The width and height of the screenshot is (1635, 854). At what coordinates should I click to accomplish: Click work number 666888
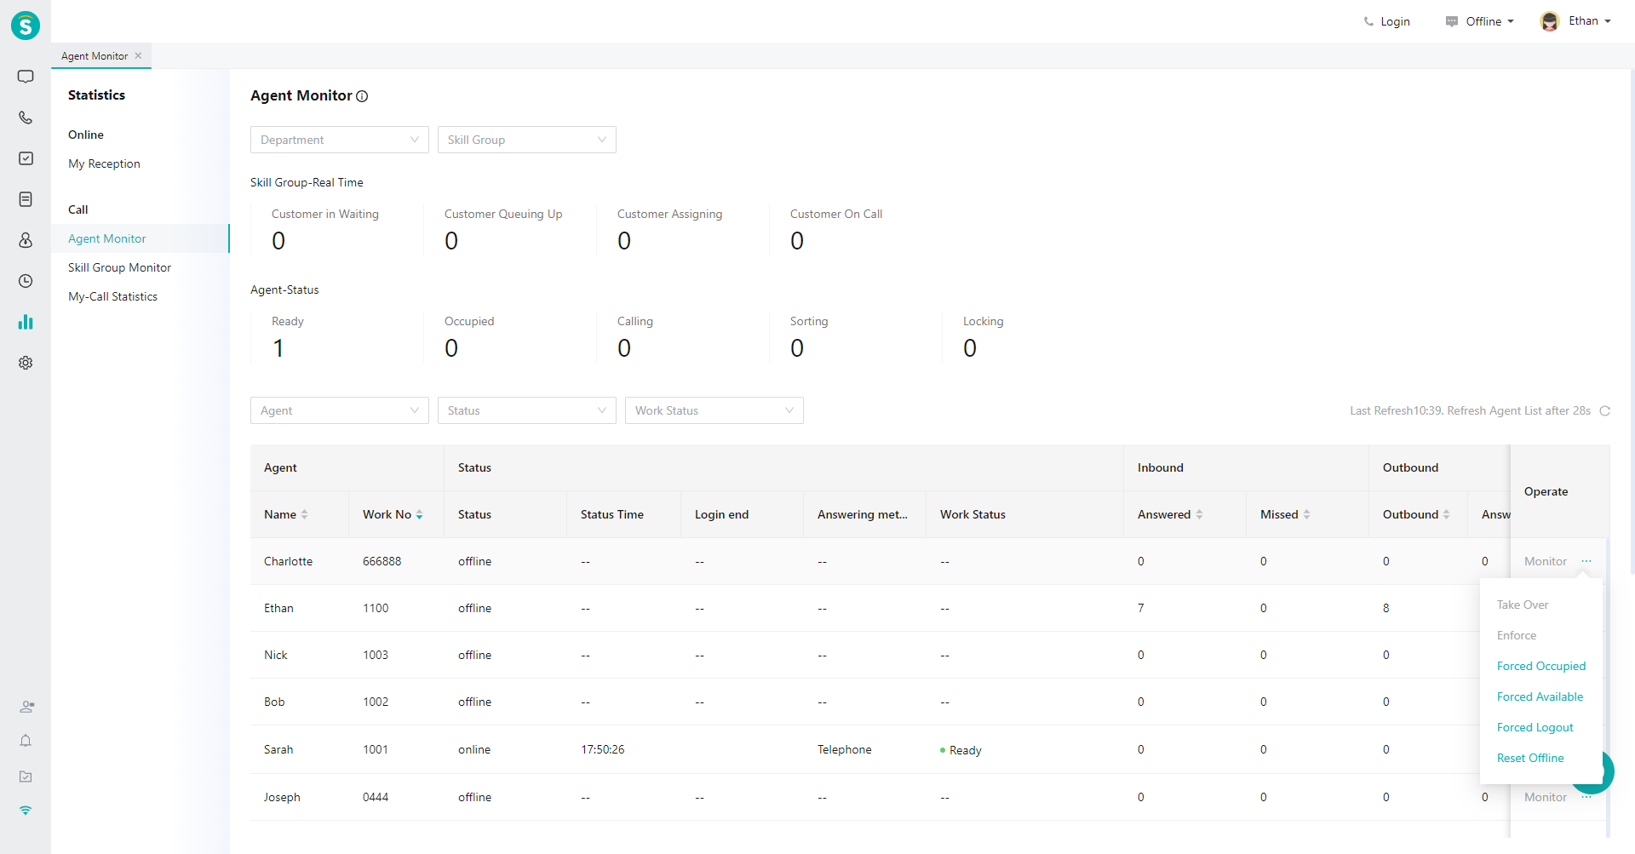click(x=381, y=561)
